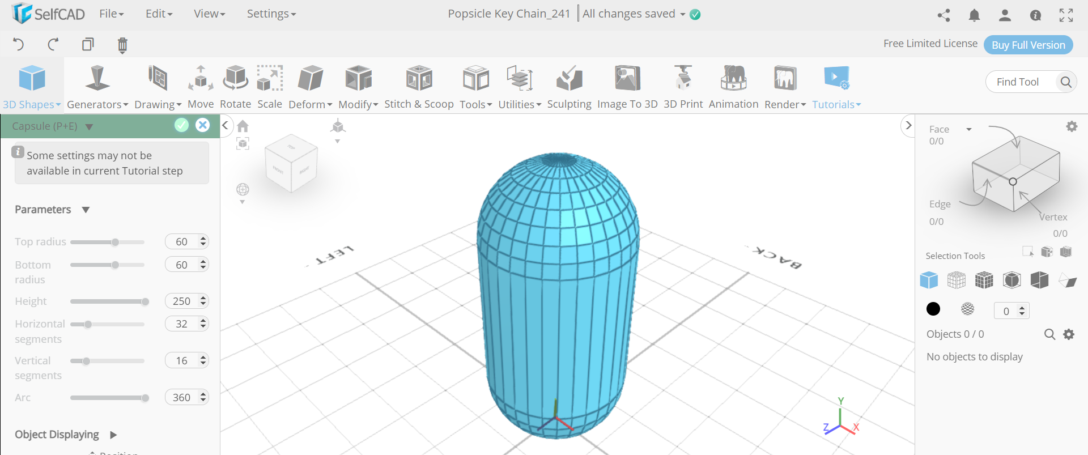Click the Arc value field
Image resolution: width=1088 pixels, height=455 pixels.
[x=182, y=397]
